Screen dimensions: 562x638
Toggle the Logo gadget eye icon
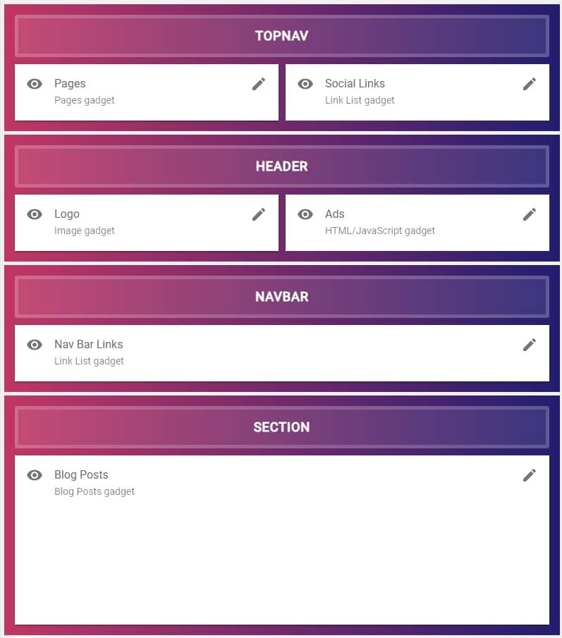[35, 214]
